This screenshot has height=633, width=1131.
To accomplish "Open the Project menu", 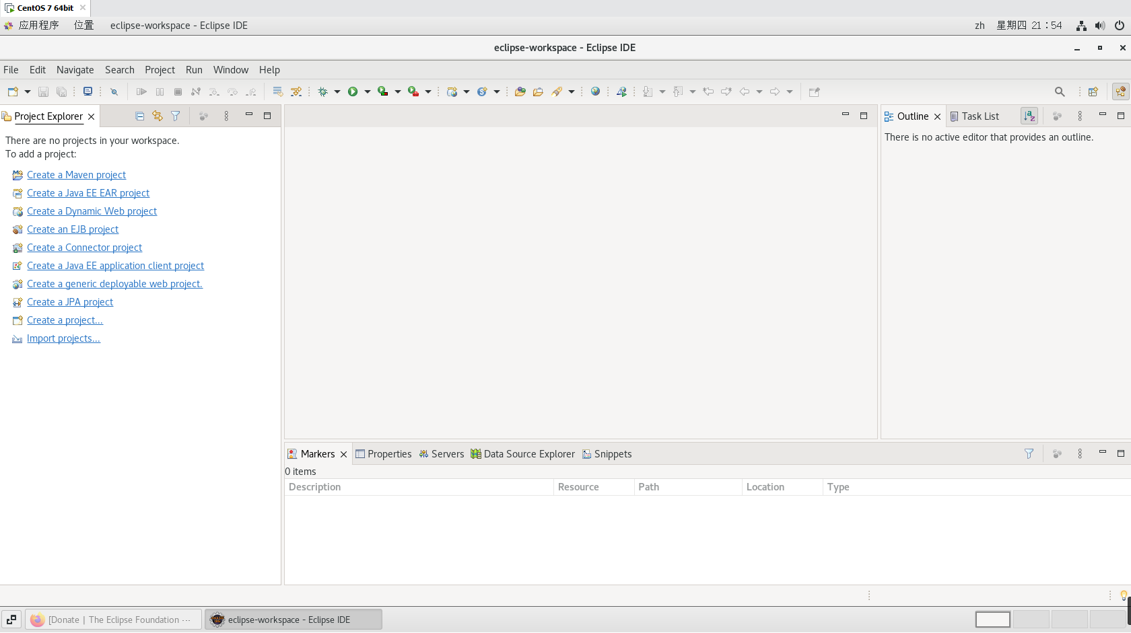I will coord(160,70).
